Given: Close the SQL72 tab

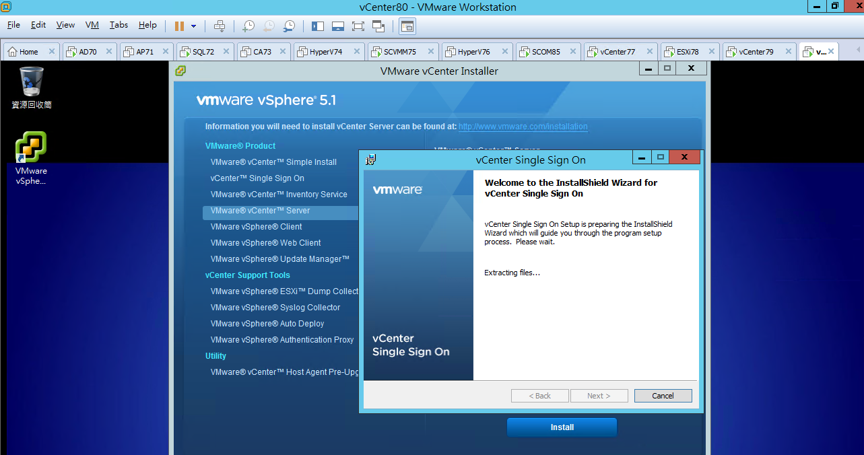Looking at the screenshot, I should tap(227, 52).
